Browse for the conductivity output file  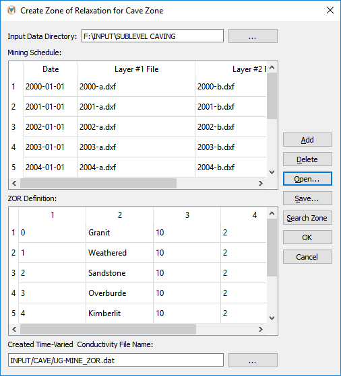(x=253, y=360)
